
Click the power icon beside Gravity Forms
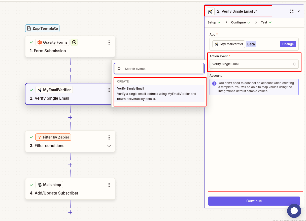(74, 42)
